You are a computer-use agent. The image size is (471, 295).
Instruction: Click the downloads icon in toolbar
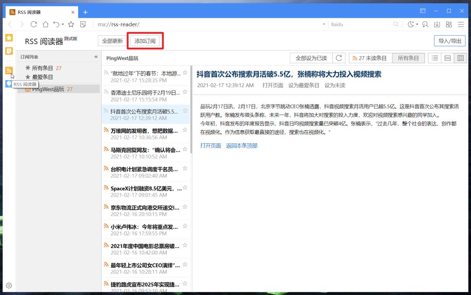click(437, 24)
